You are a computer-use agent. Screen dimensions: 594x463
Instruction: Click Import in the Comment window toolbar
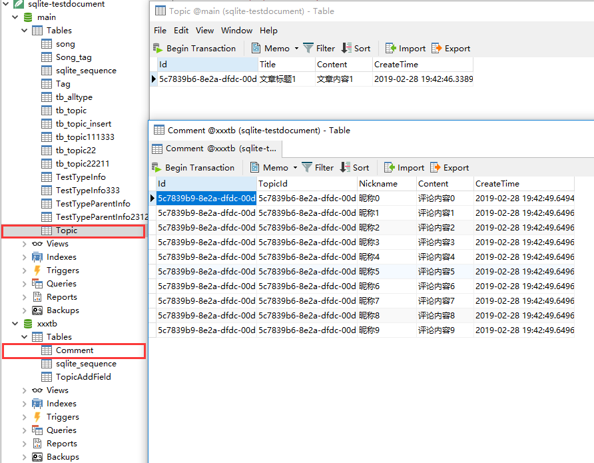[404, 167]
